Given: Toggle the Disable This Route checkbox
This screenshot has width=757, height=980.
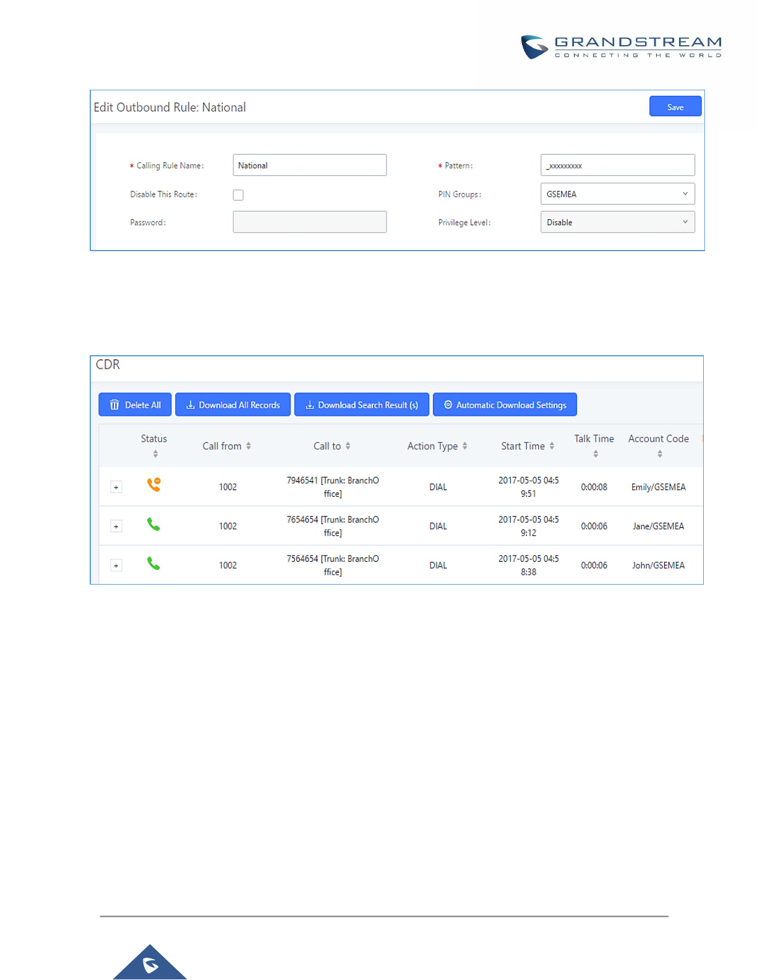Looking at the screenshot, I should tap(238, 195).
